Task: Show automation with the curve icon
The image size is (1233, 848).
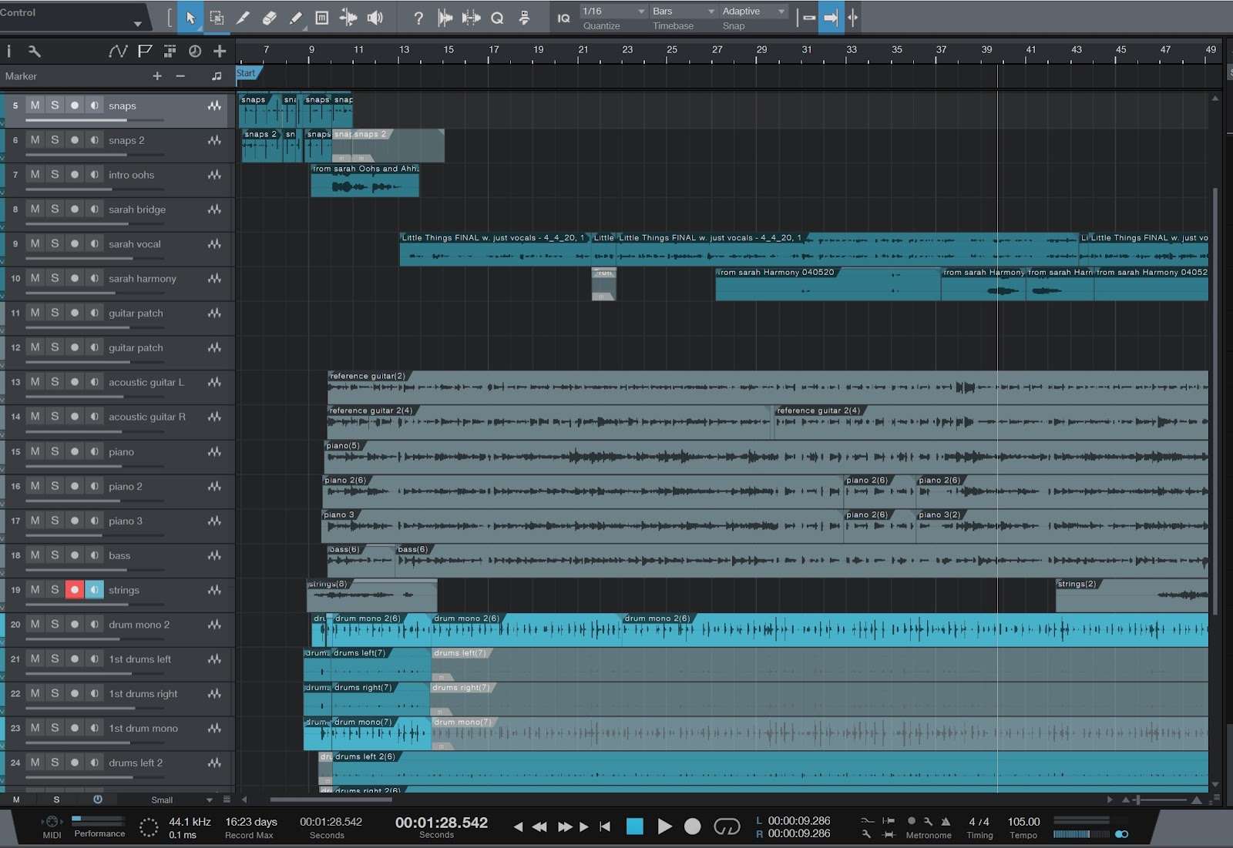Action: pyautogui.click(x=118, y=51)
